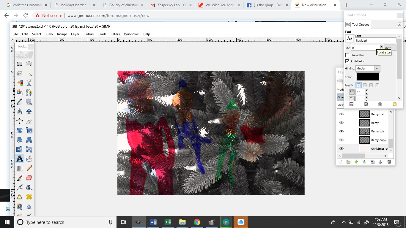Screen dimensions: 406x228
Task: Choose the Rotate tool
Action: click(x=20, y=130)
